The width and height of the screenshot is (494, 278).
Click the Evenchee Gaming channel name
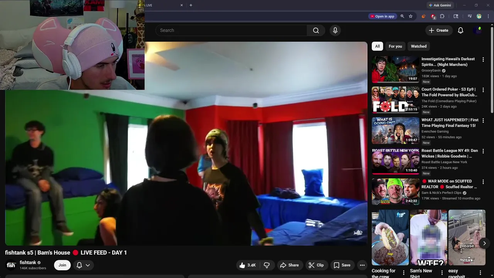tap(435, 132)
